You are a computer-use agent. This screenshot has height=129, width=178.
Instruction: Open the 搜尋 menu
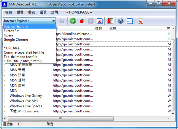pyautogui.click(x=20, y=12)
